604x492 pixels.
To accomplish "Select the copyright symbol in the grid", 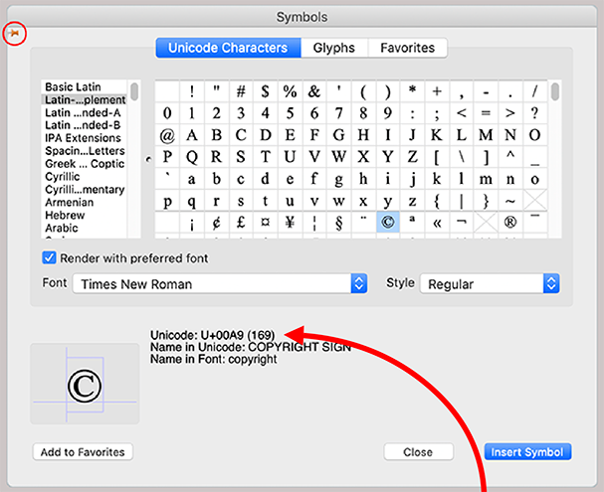I will point(388,223).
